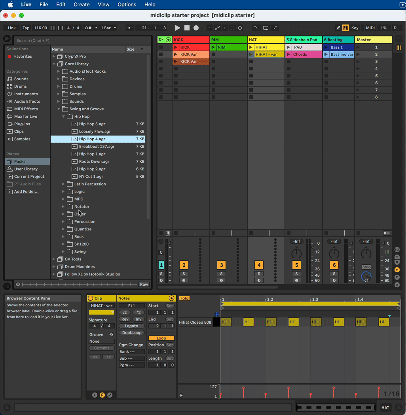Screen dimensions: 406x415
Task: Launch the Chords clip on Sidechain Pad
Action: [x=288, y=55]
